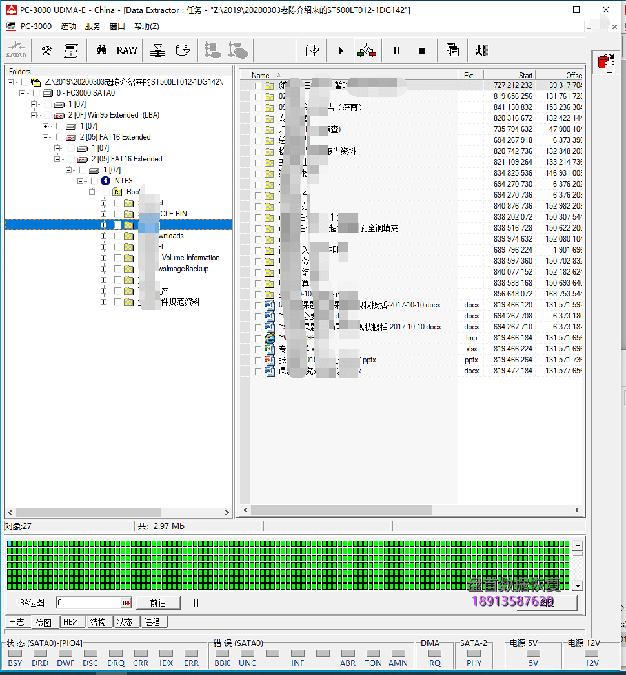Expand the wsImageBackup folder
626x675 pixels.
coord(103,269)
